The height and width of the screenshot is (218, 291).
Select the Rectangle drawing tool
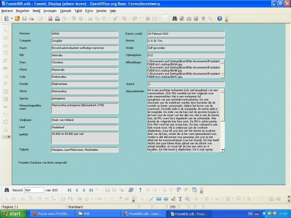tap(159, 199)
